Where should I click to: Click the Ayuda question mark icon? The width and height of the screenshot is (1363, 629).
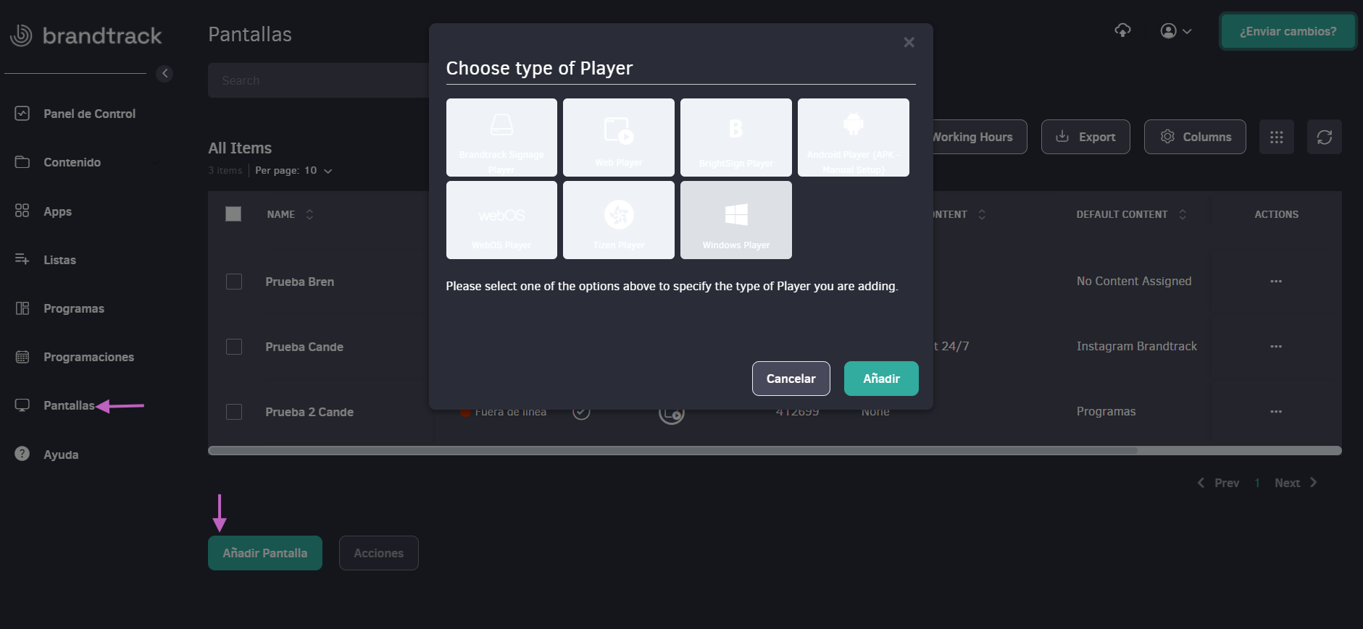pos(22,454)
